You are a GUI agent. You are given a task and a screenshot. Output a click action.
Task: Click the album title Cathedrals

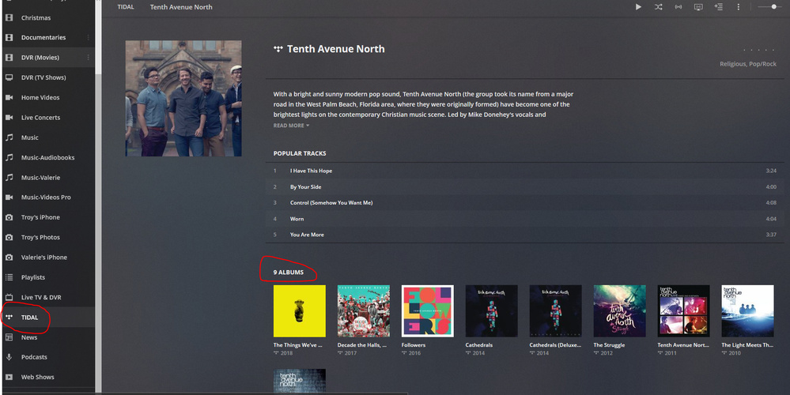478,345
